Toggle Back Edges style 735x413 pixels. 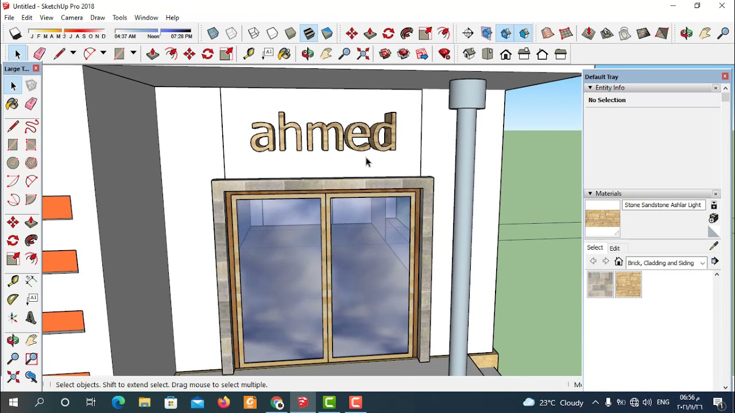tap(231, 33)
